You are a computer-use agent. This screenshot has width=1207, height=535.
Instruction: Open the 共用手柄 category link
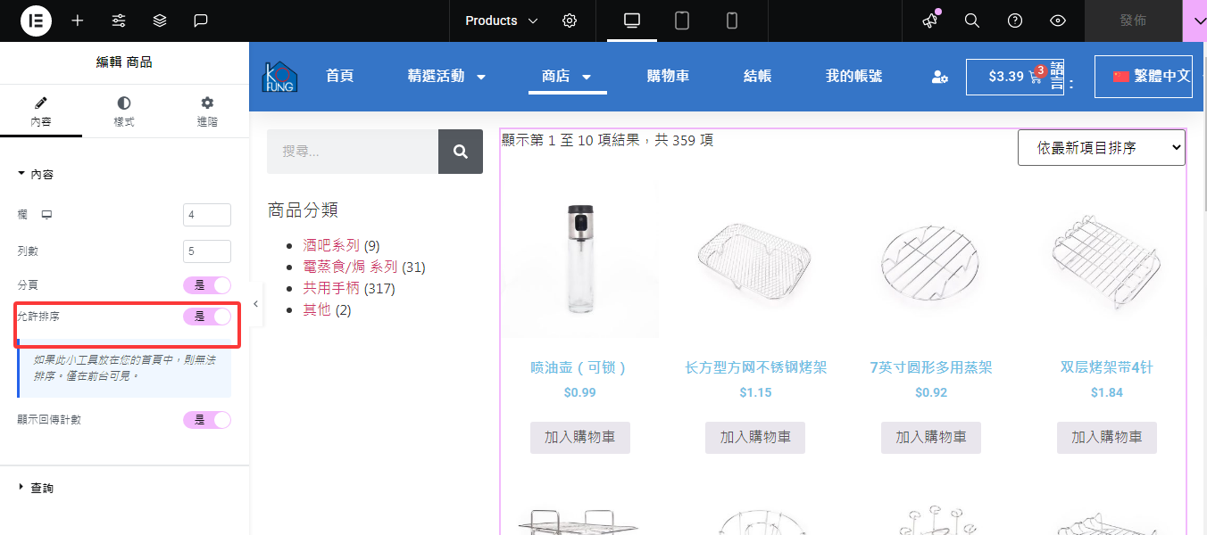331,288
